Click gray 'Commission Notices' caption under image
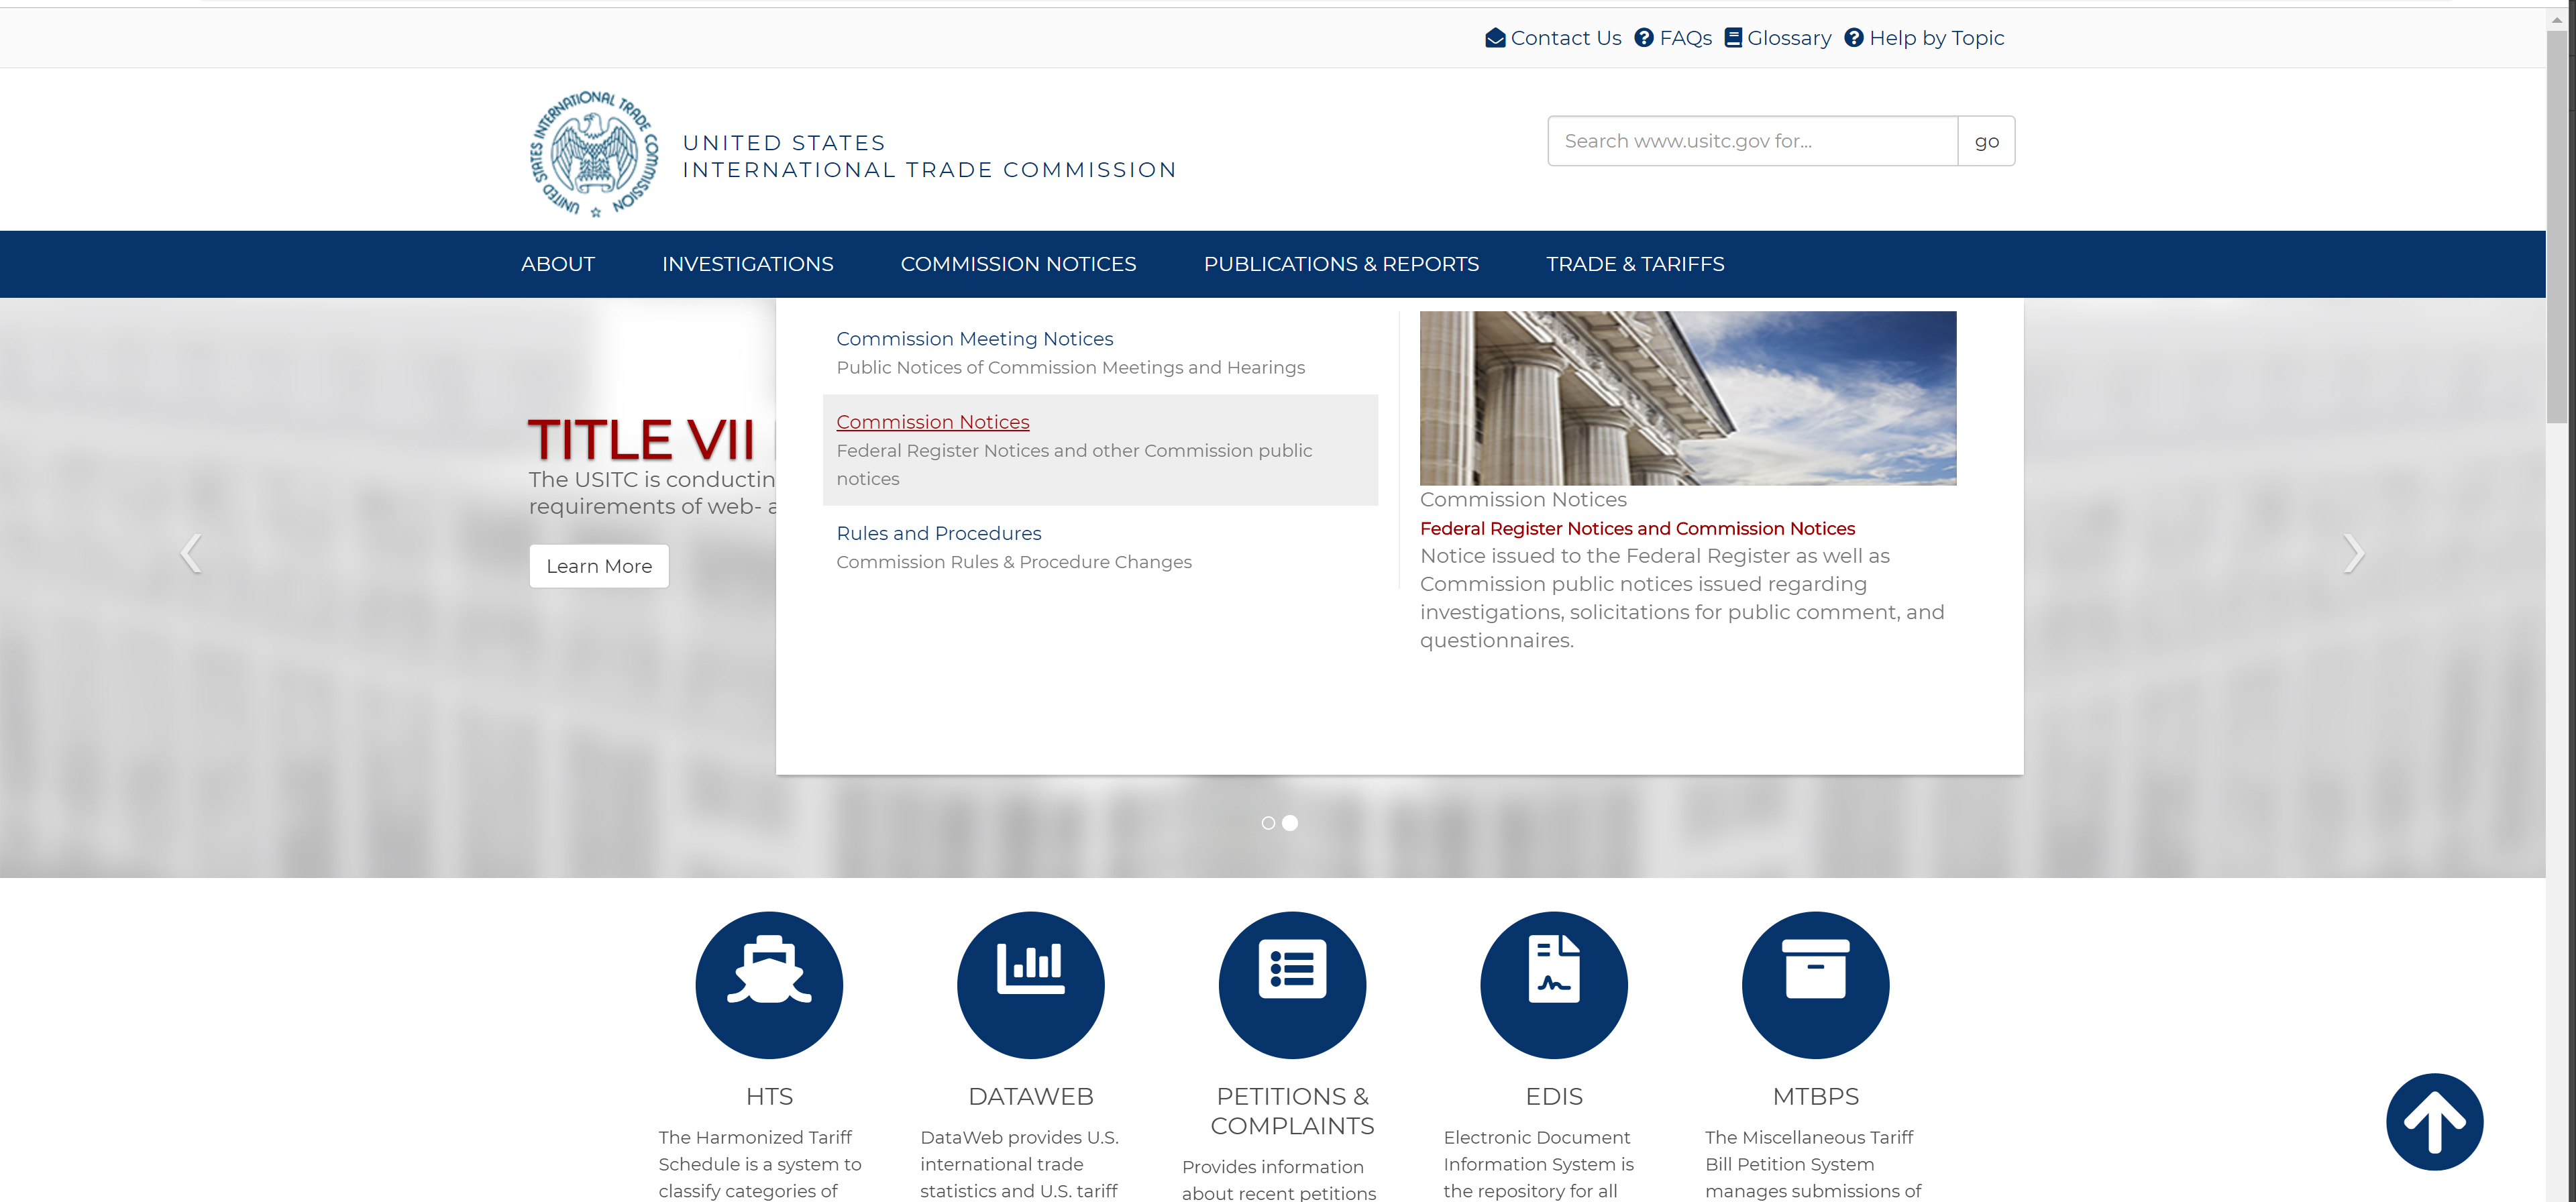Viewport: 2576px width, 1202px height. click(1523, 499)
